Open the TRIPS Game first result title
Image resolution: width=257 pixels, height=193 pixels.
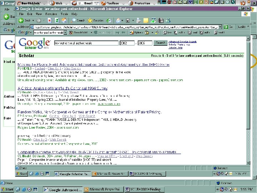click(94, 64)
